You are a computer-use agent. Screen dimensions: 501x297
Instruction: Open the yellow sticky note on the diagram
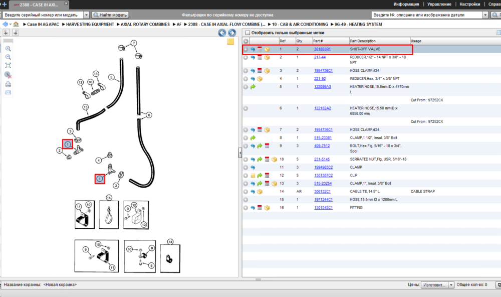[x=230, y=42]
